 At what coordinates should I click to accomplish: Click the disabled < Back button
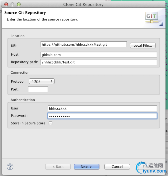pos(58,167)
